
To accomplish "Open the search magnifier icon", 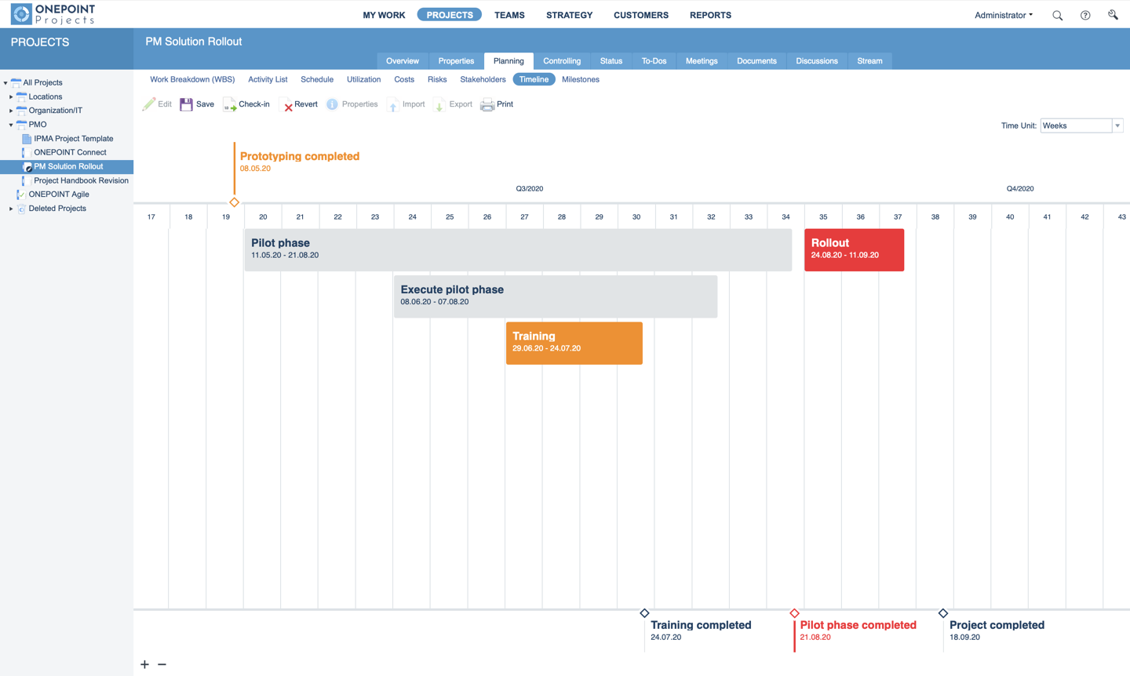I will pyautogui.click(x=1057, y=15).
